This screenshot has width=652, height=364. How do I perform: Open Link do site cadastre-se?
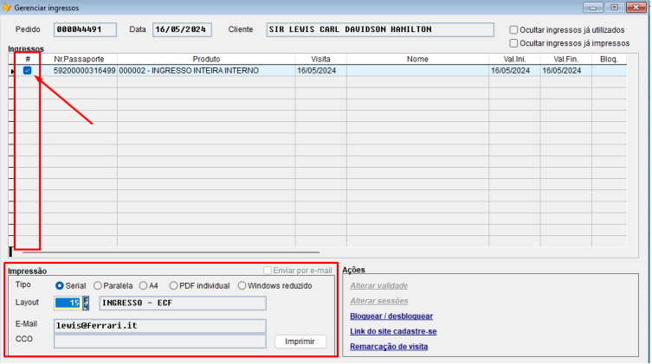point(392,331)
